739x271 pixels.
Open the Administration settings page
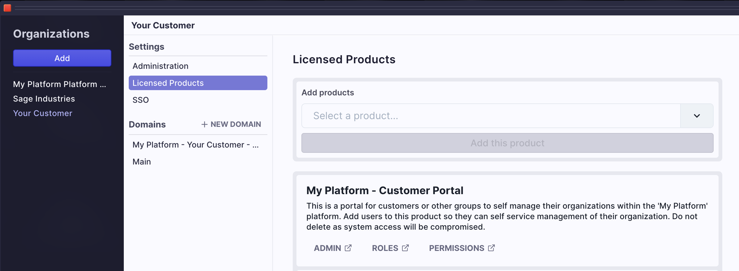coord(160,66)
